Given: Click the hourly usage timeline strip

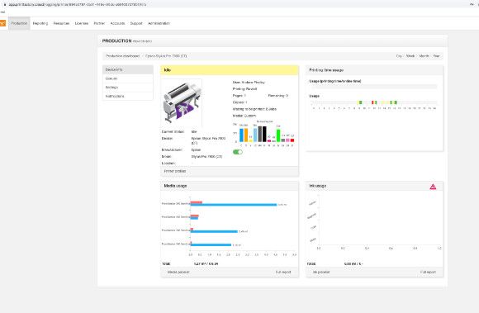Looking at the screenshot, I should 374,102.
